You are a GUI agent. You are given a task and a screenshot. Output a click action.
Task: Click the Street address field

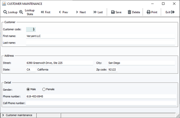click(x=59, y=63)
